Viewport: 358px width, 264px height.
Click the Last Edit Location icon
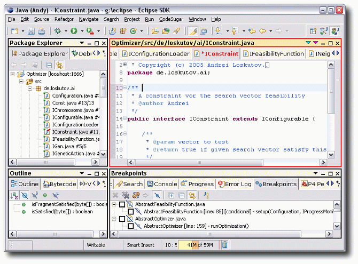click(252, 31)
